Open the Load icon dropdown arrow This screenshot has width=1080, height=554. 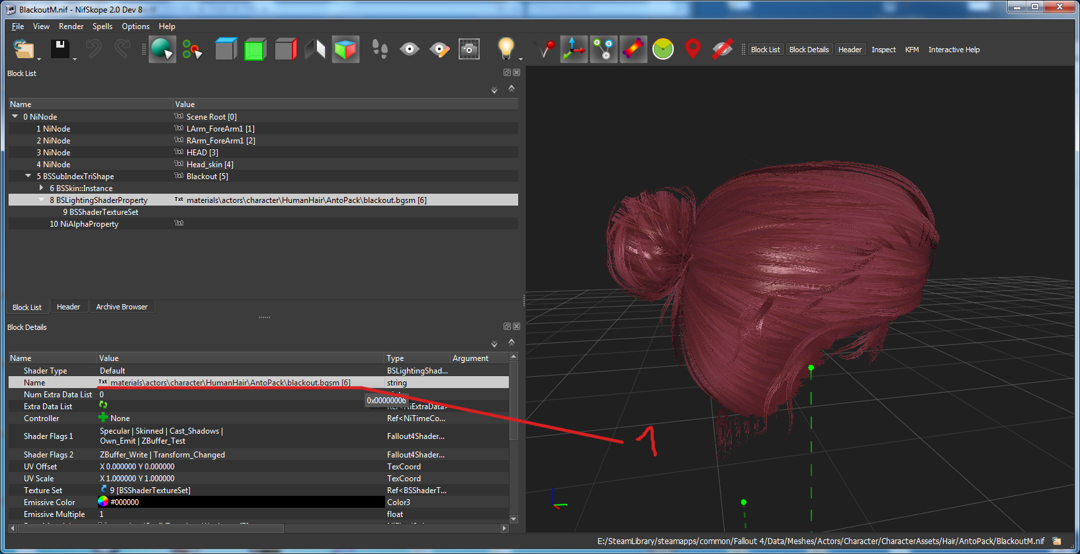(x=39, y=59)
